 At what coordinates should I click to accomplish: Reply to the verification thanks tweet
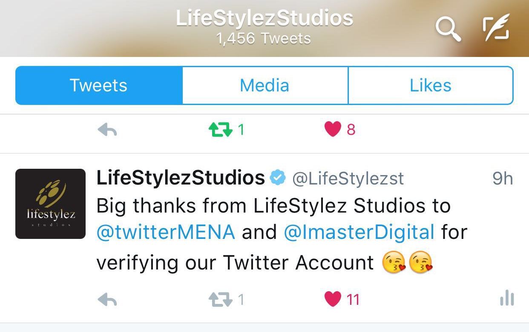coord(107,300)
